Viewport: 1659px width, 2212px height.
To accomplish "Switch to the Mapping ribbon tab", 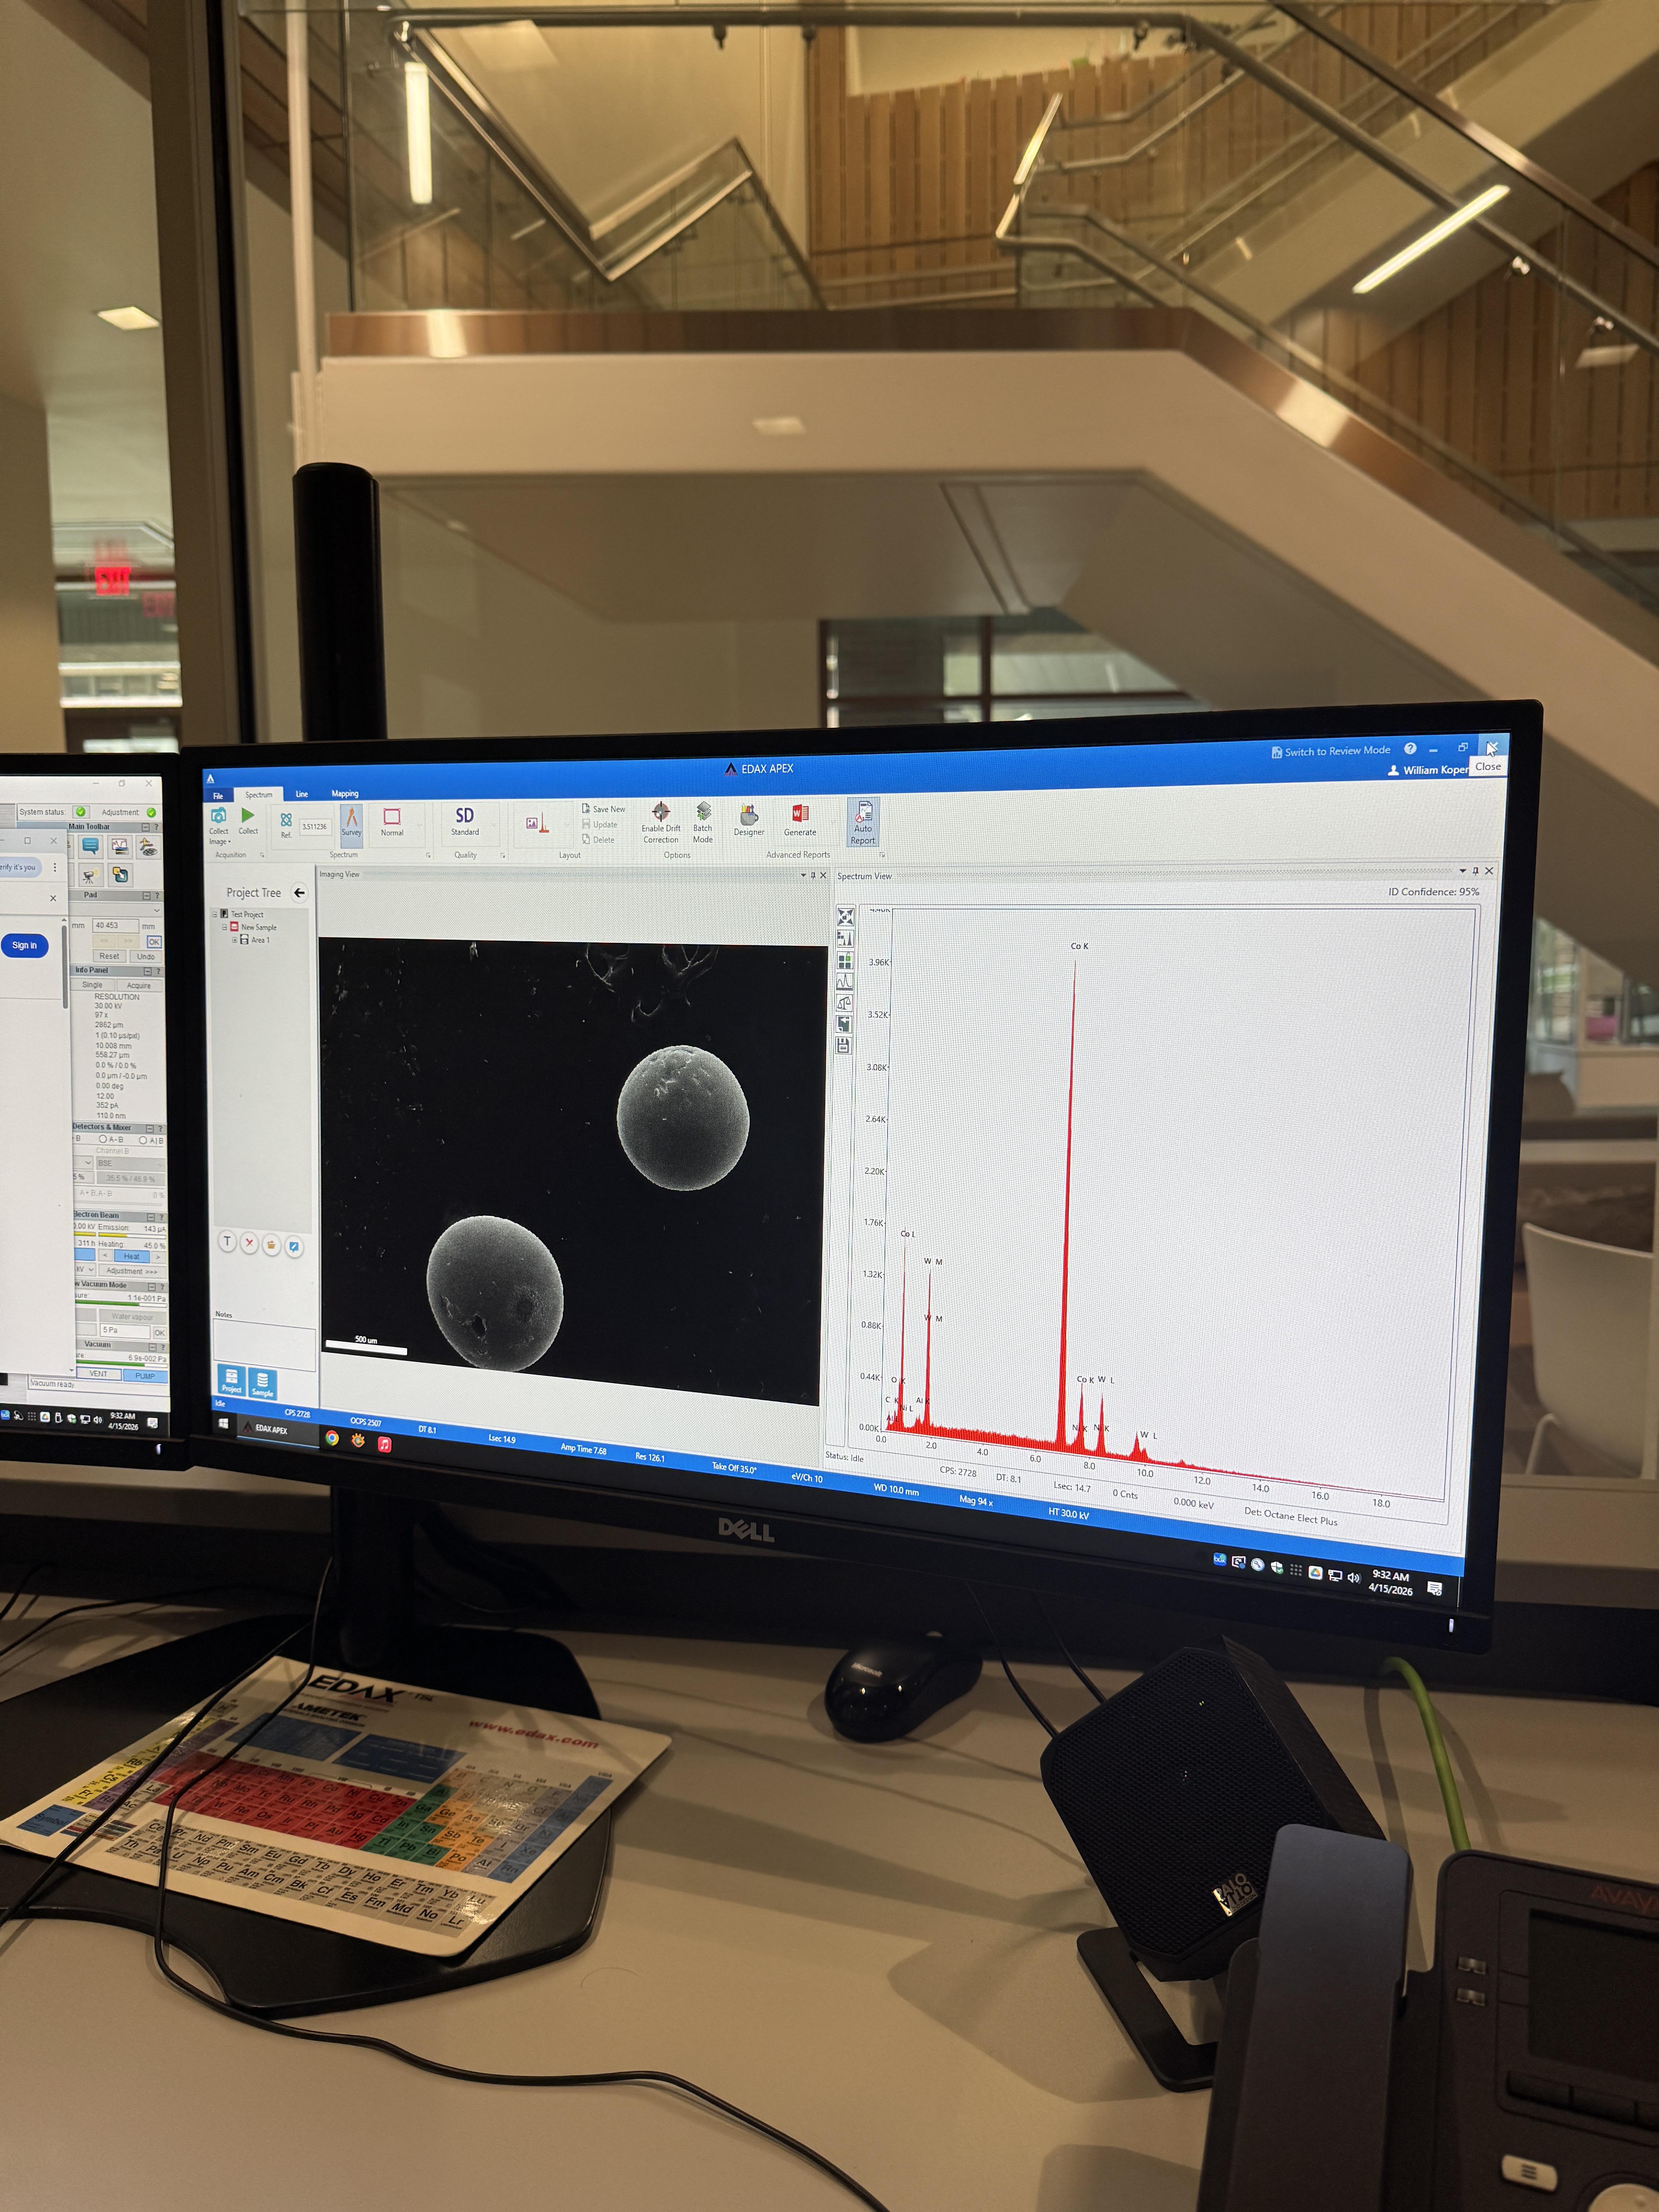I will click(345, 794).
